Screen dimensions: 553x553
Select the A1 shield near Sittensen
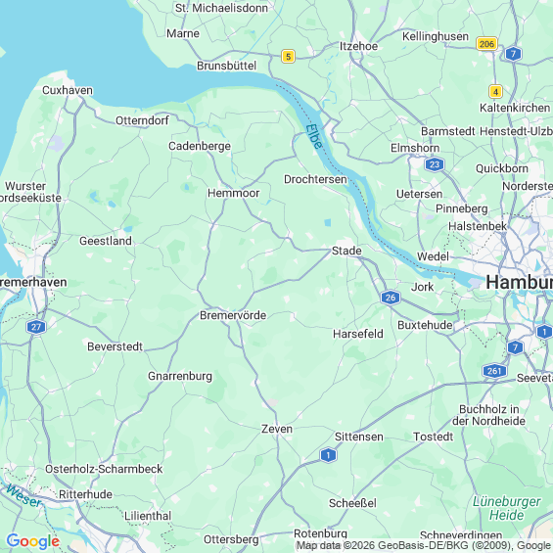[x=328, y=455]
